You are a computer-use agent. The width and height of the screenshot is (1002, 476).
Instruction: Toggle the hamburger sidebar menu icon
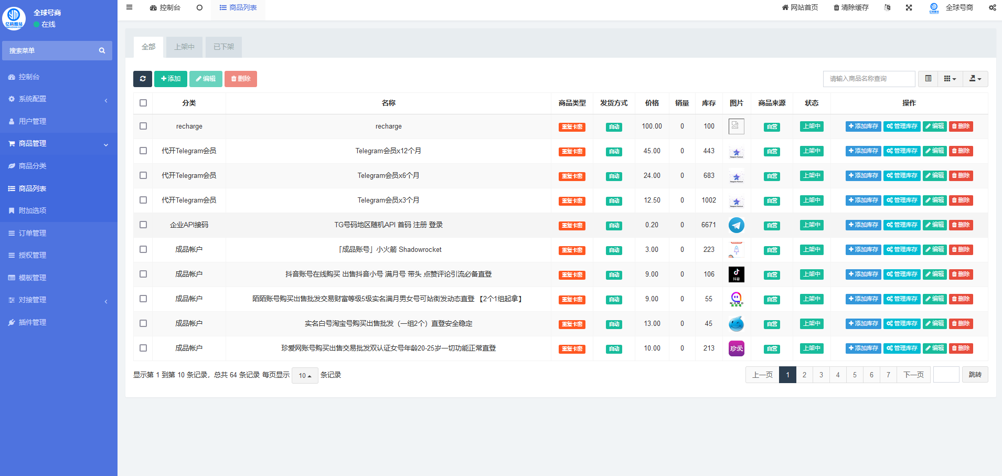(x=130, y=7)
